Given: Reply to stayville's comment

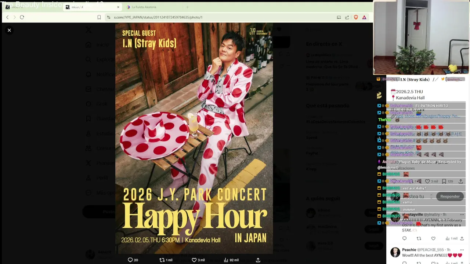Looking at the screenshot, I should click(404, 239).
